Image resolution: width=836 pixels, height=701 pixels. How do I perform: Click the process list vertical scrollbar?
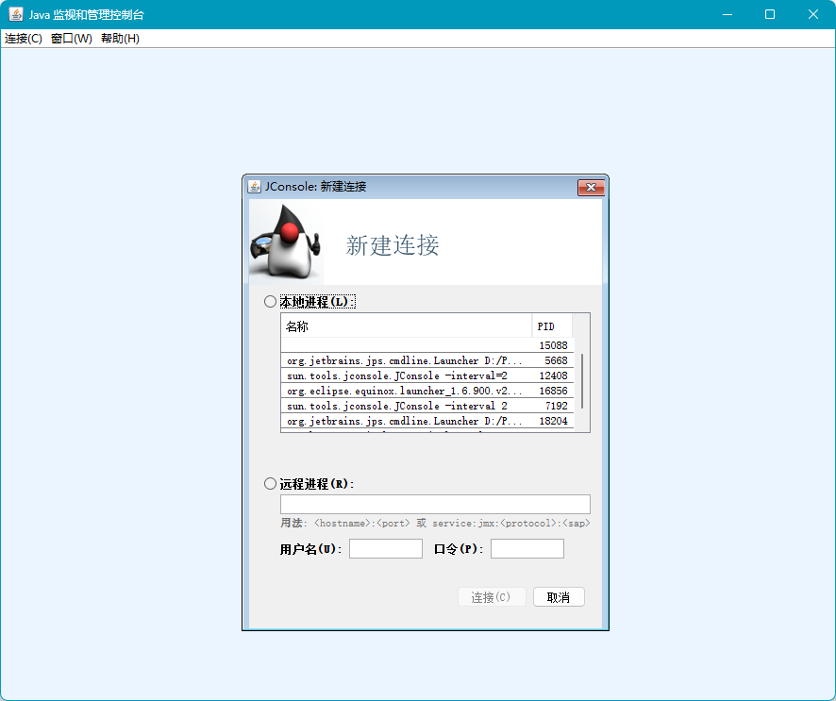pos(581,381)
